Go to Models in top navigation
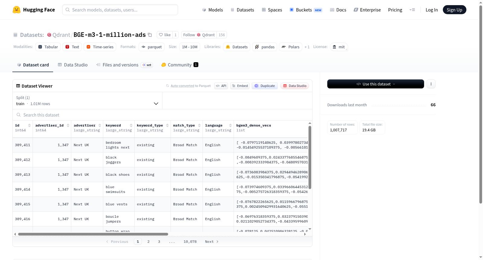Viewport: 483px width, 260px height. (x=213, y=10)
